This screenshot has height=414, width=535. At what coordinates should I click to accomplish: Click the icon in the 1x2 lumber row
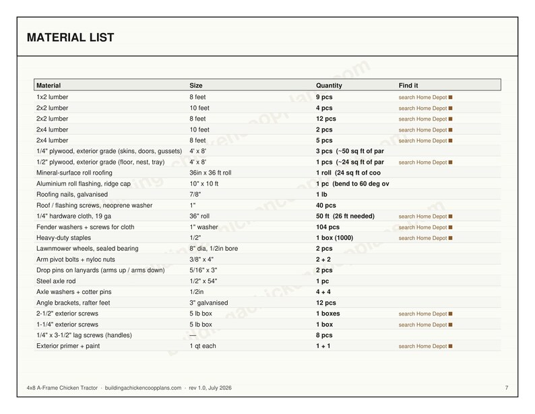tap(450, 97)
